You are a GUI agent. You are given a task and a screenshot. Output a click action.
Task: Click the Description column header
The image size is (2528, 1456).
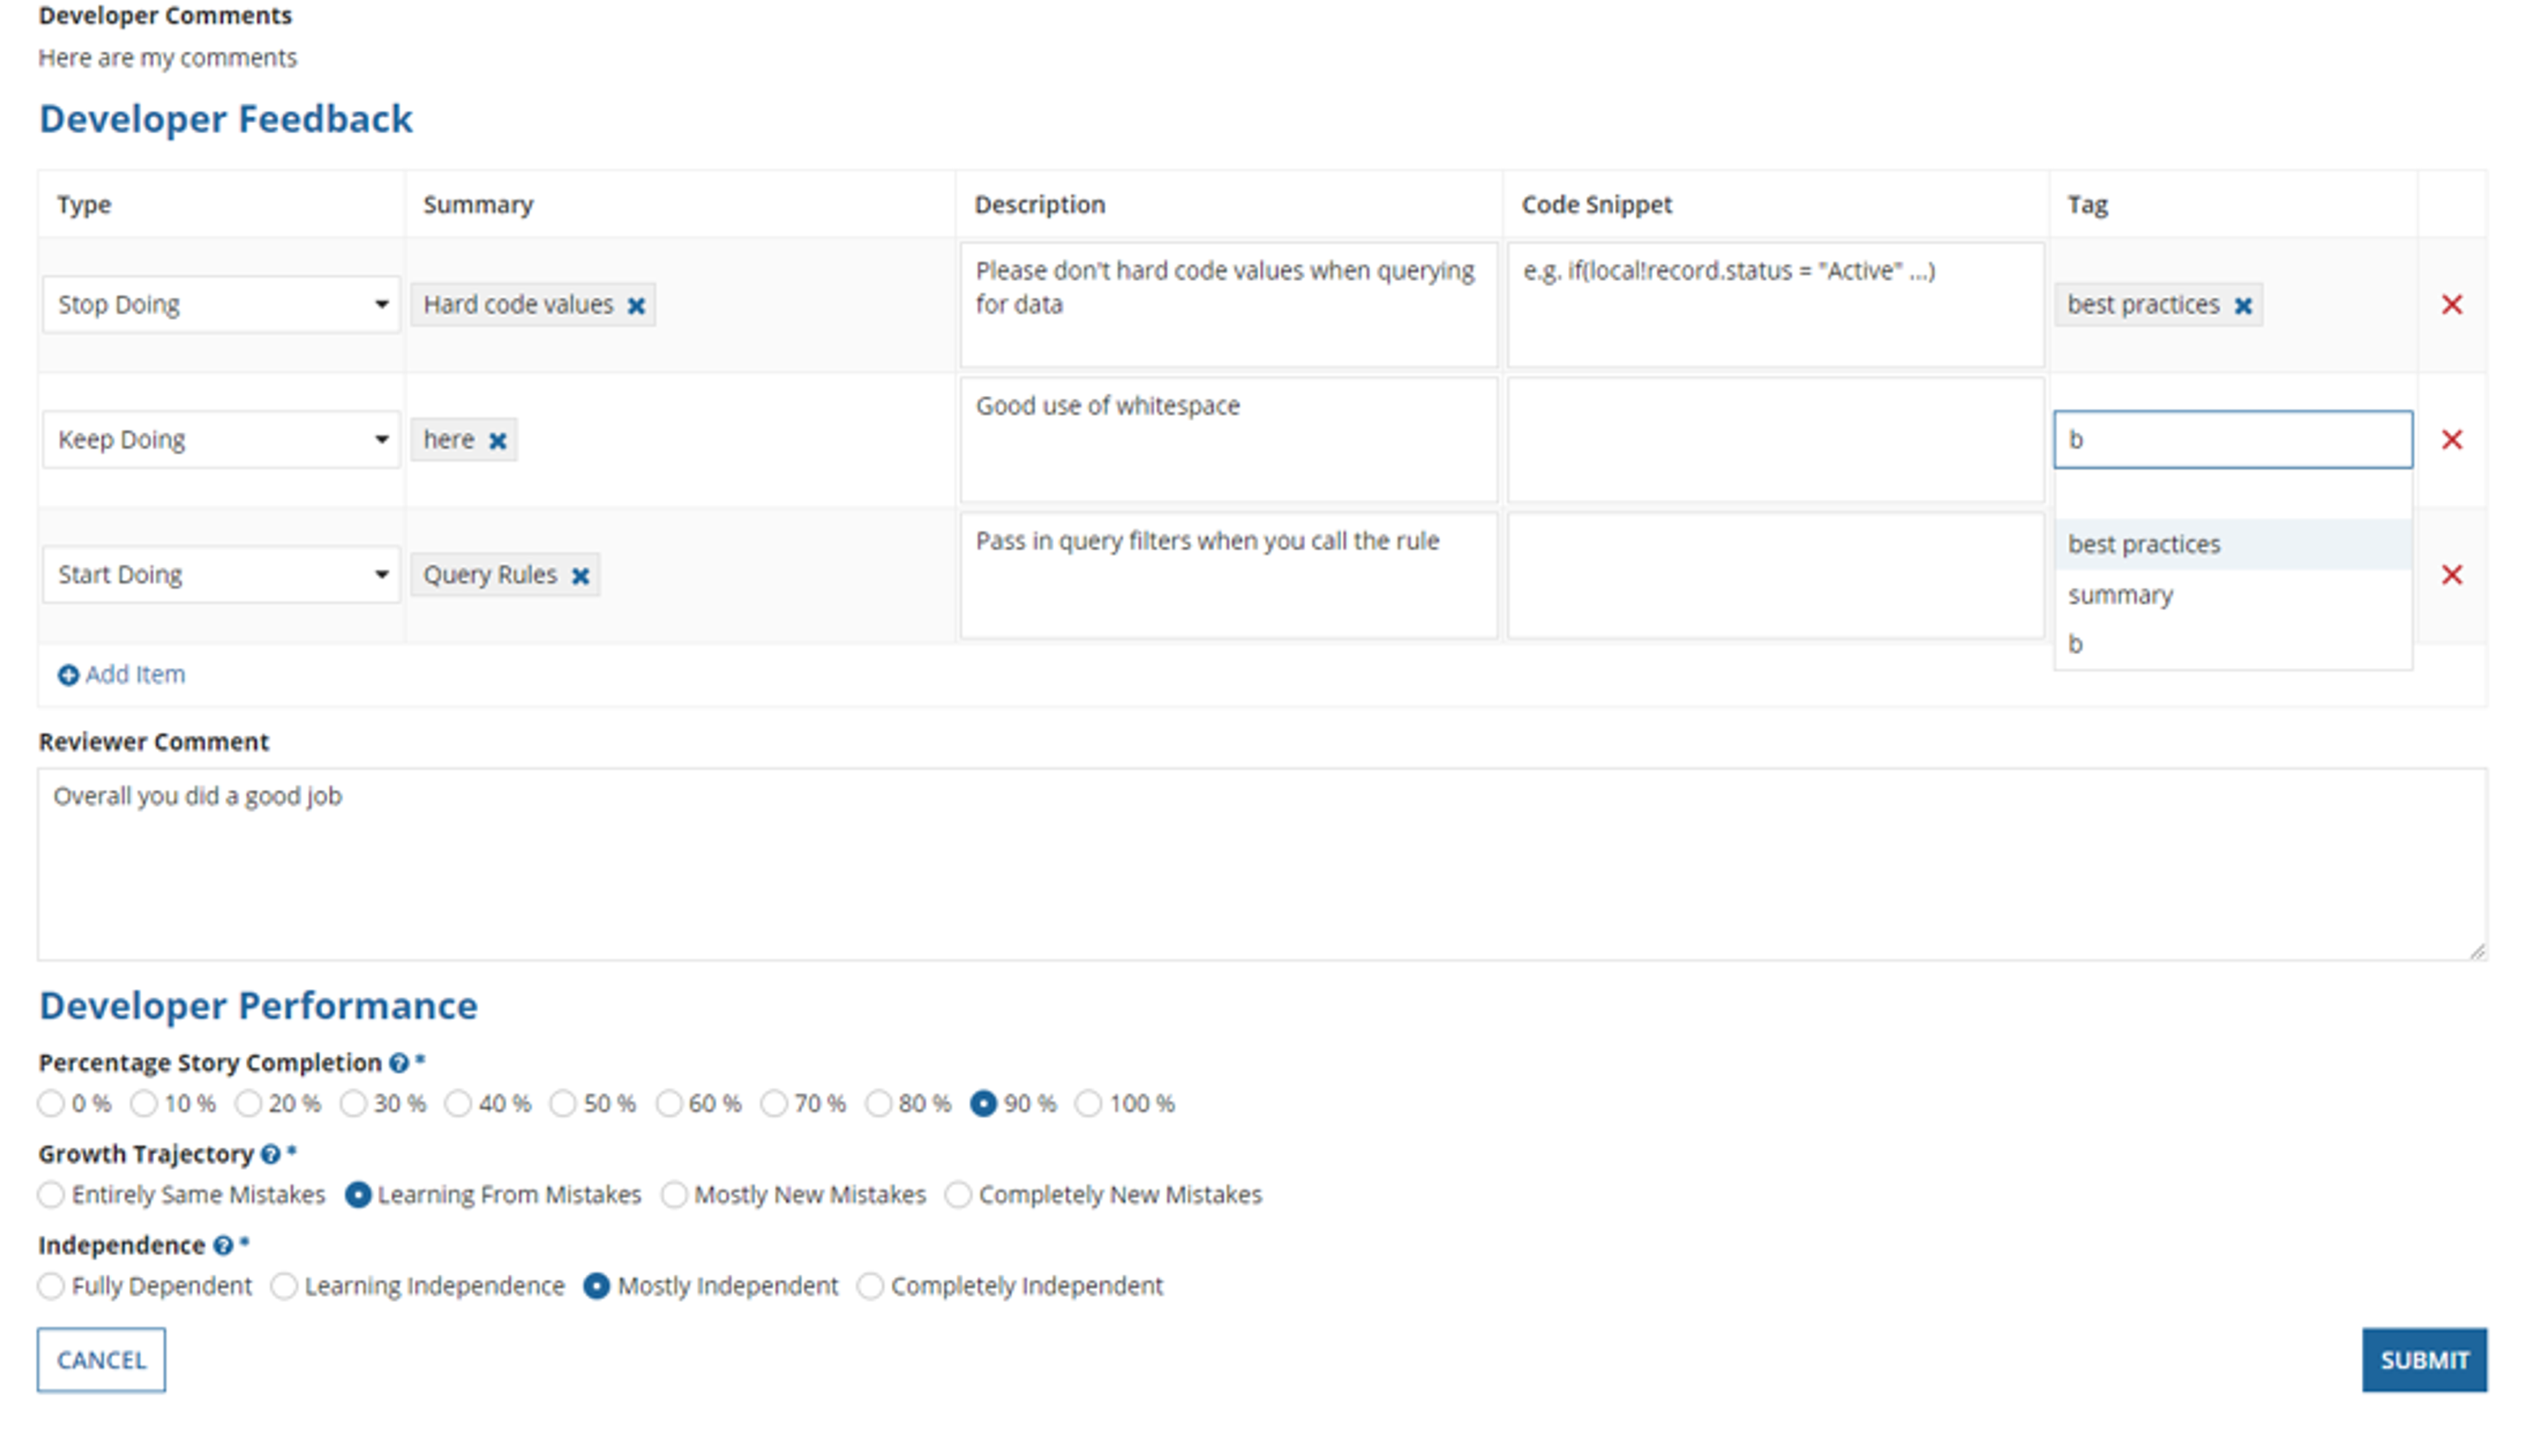[1040, 204]
